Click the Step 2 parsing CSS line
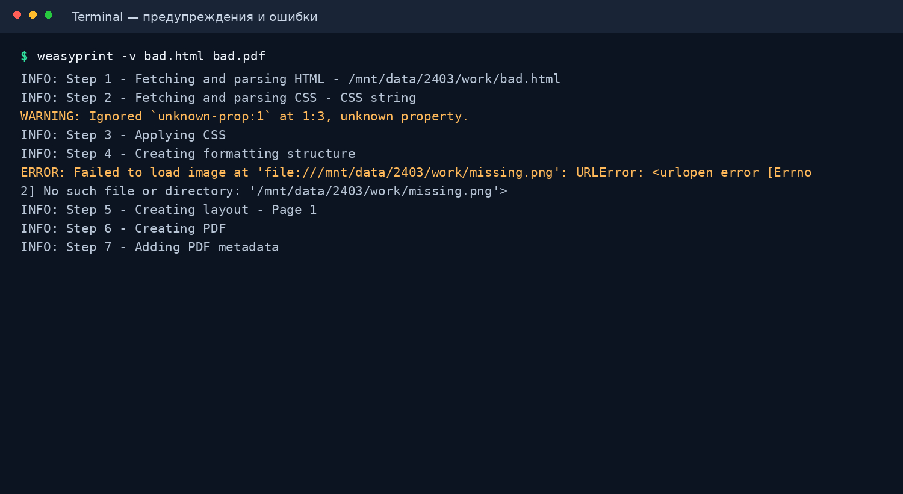Image resolution: width=903 pixels, height=494 pixels. point(218,98)
